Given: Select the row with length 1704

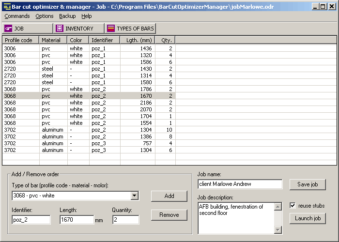Looking at the screenshot, I should [89, 116].
